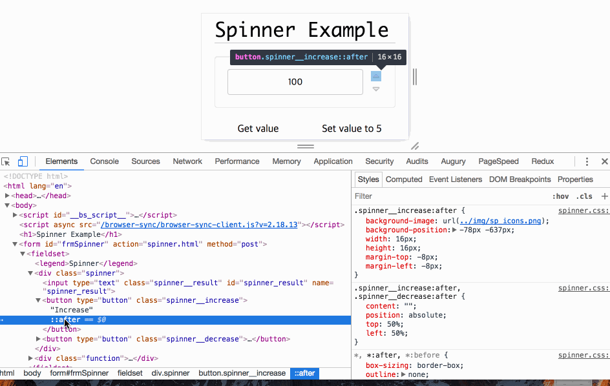This screenshot has height=386, width=610.
Task: Toggle the :hov element state button
Action: (x=561, y=196)
